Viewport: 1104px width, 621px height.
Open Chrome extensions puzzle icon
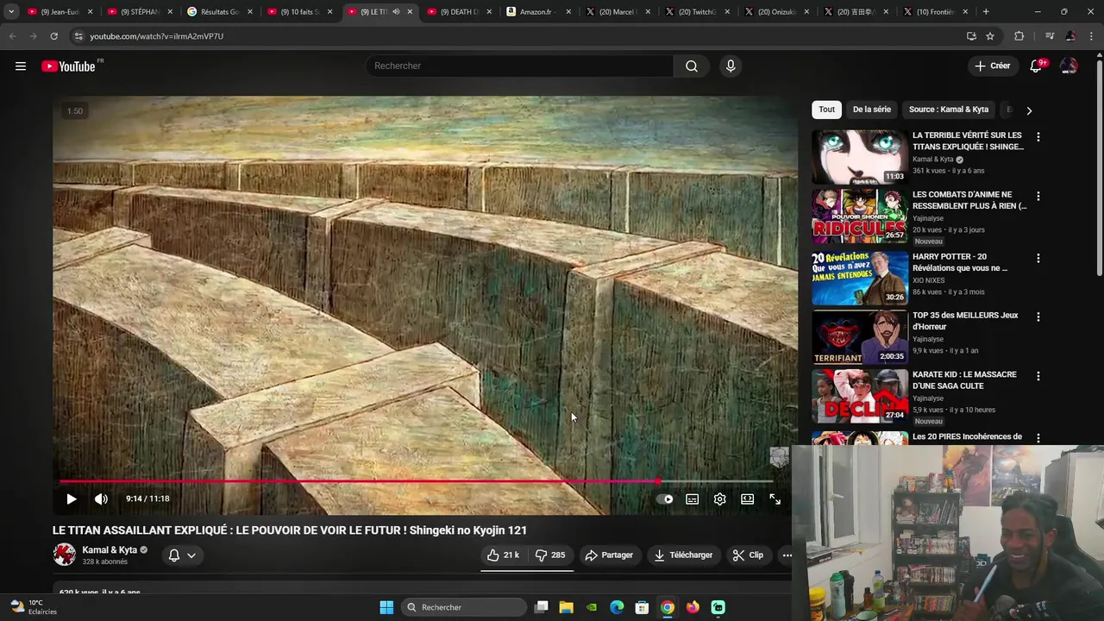click(1019, 36)
